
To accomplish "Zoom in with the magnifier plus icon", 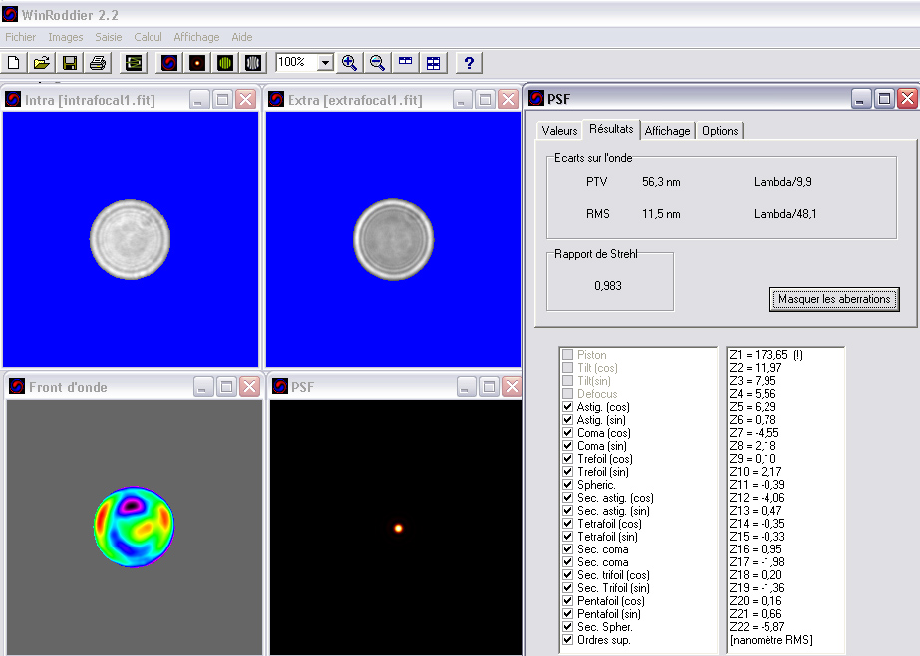I will pyautogui.click(x=349, y=62).
